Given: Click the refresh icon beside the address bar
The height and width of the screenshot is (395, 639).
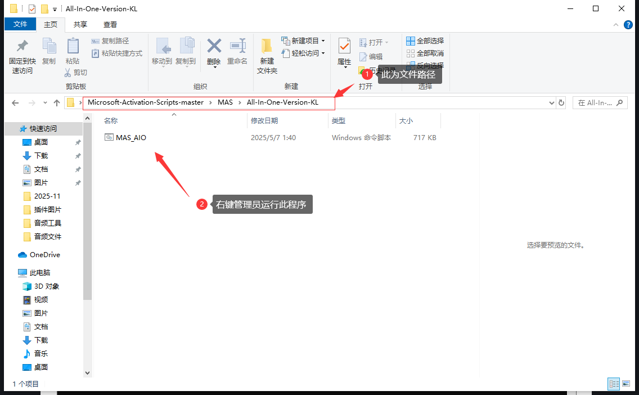Looking at the screenshot, I should [x=561, y=103].
